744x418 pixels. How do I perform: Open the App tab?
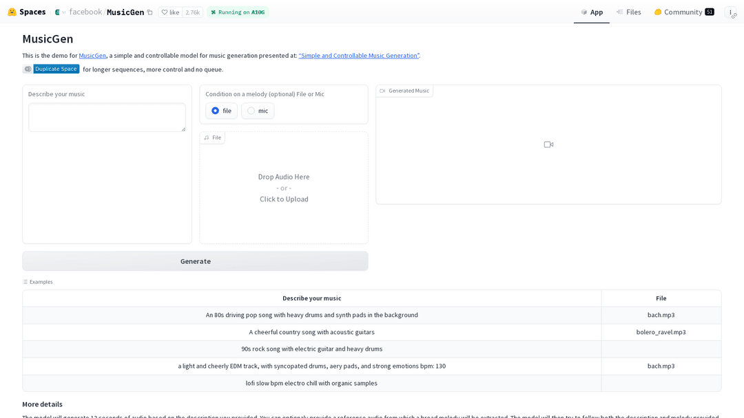pos(592,12)
